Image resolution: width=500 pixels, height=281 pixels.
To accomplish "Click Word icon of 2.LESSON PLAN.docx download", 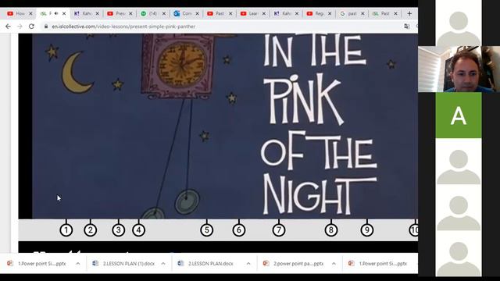I will [x=180, y=263].
